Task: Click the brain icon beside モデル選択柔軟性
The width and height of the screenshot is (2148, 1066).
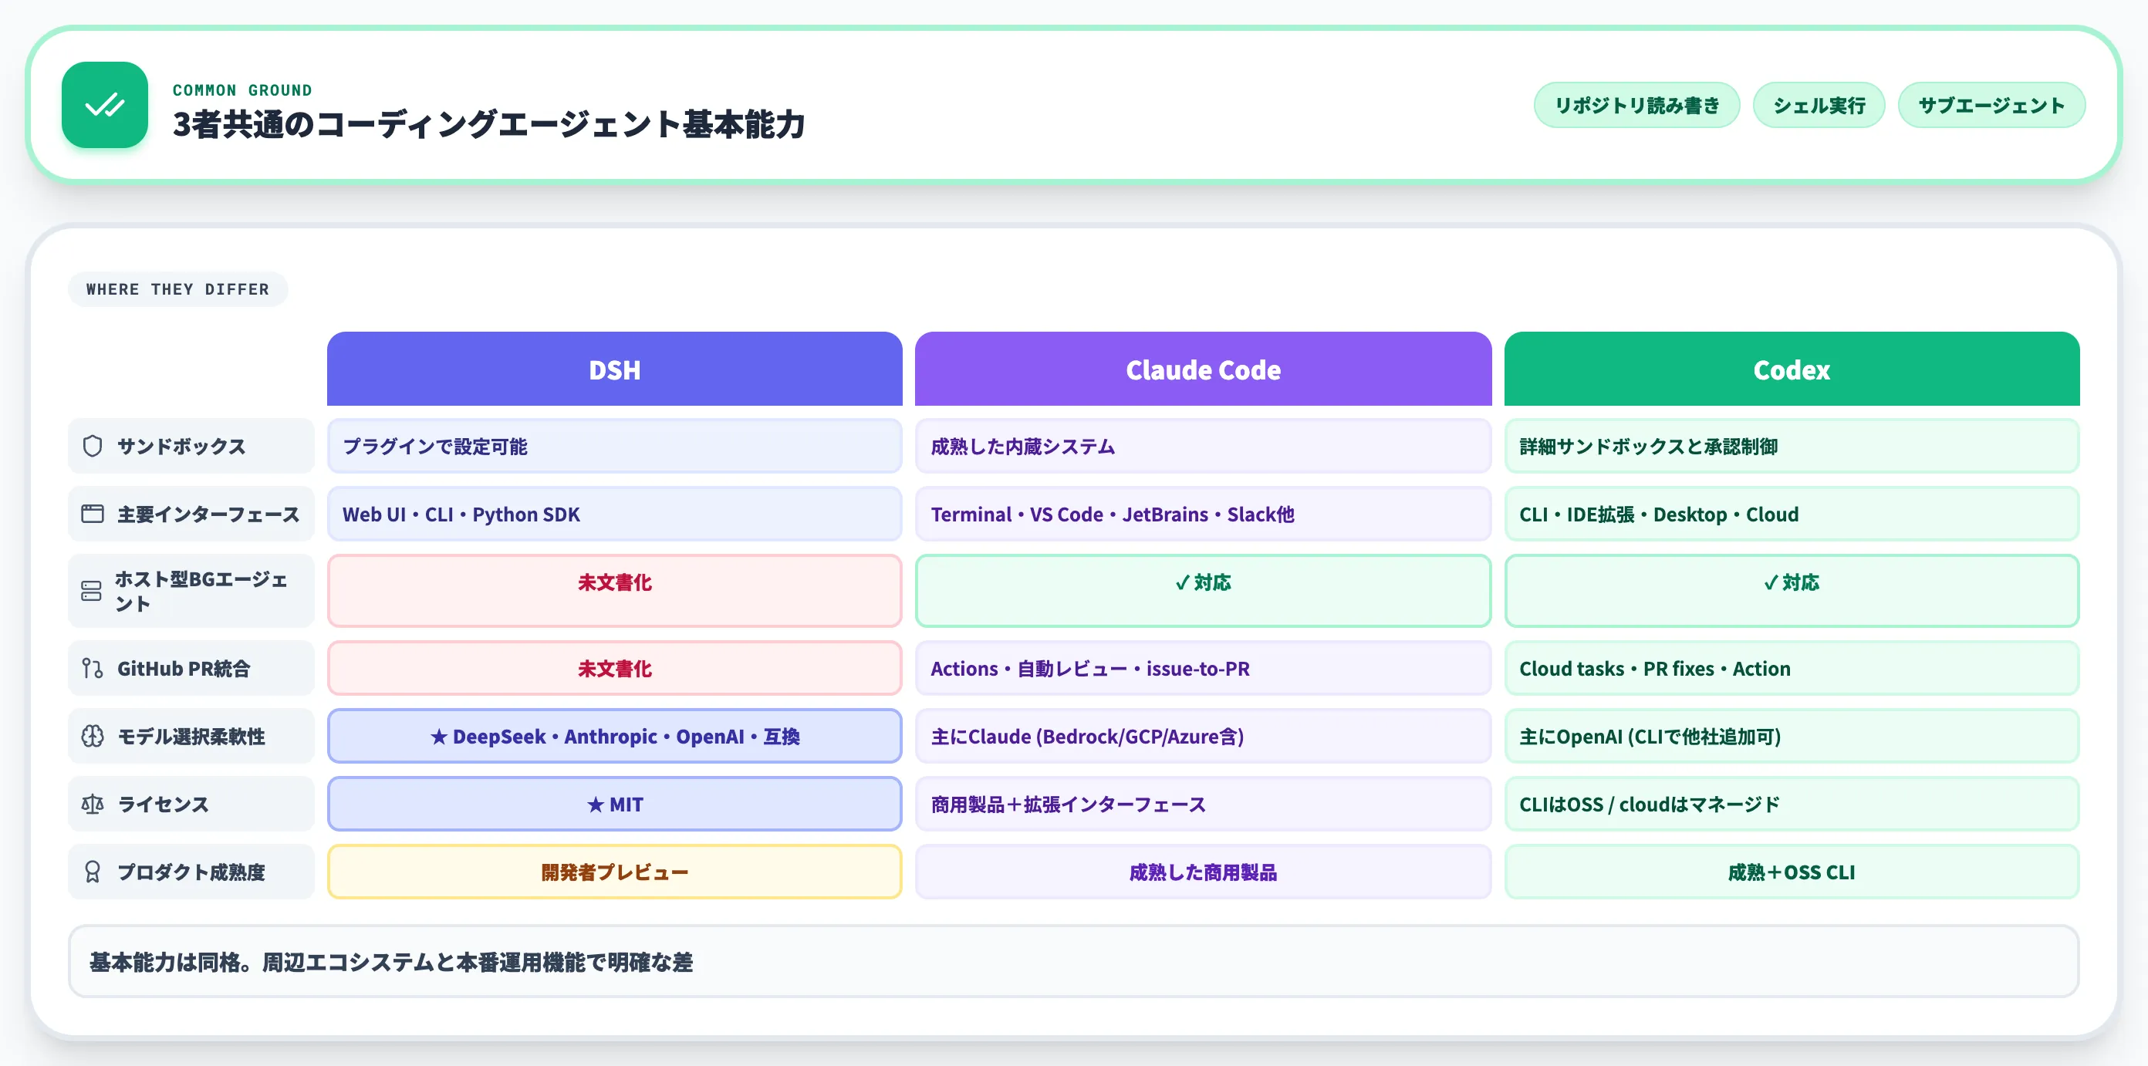Action: (93, 736)
